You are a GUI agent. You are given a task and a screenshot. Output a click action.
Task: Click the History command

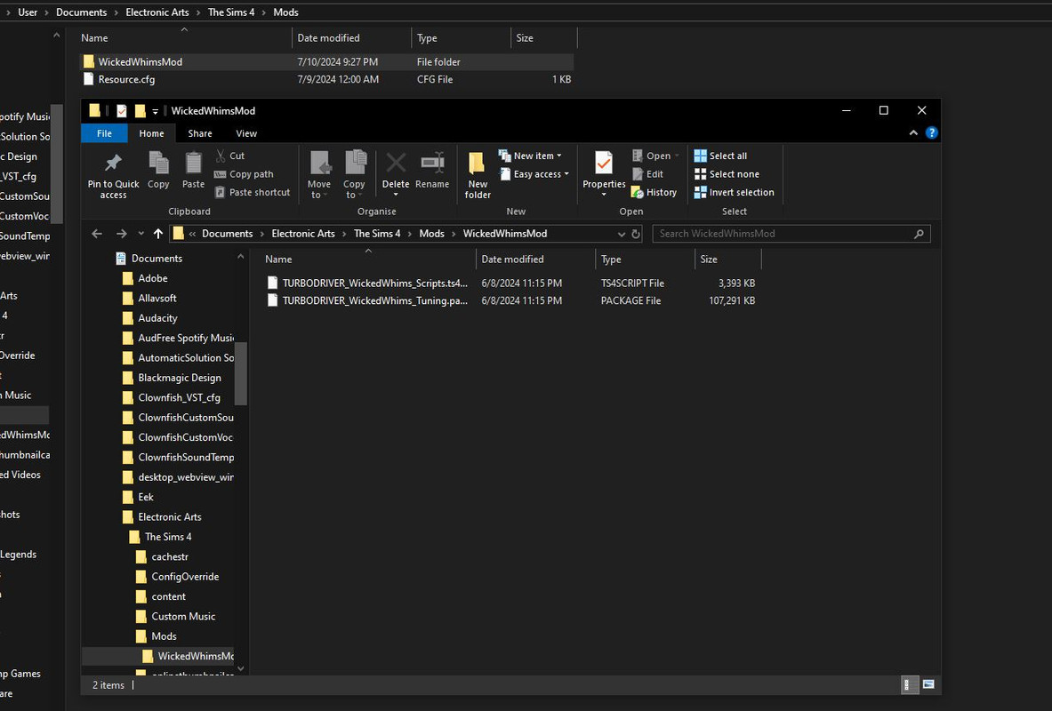pos(654,192)
